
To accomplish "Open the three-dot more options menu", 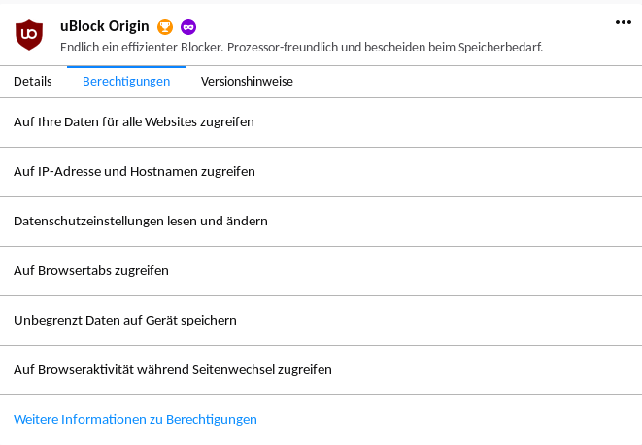I will [624, 22].
